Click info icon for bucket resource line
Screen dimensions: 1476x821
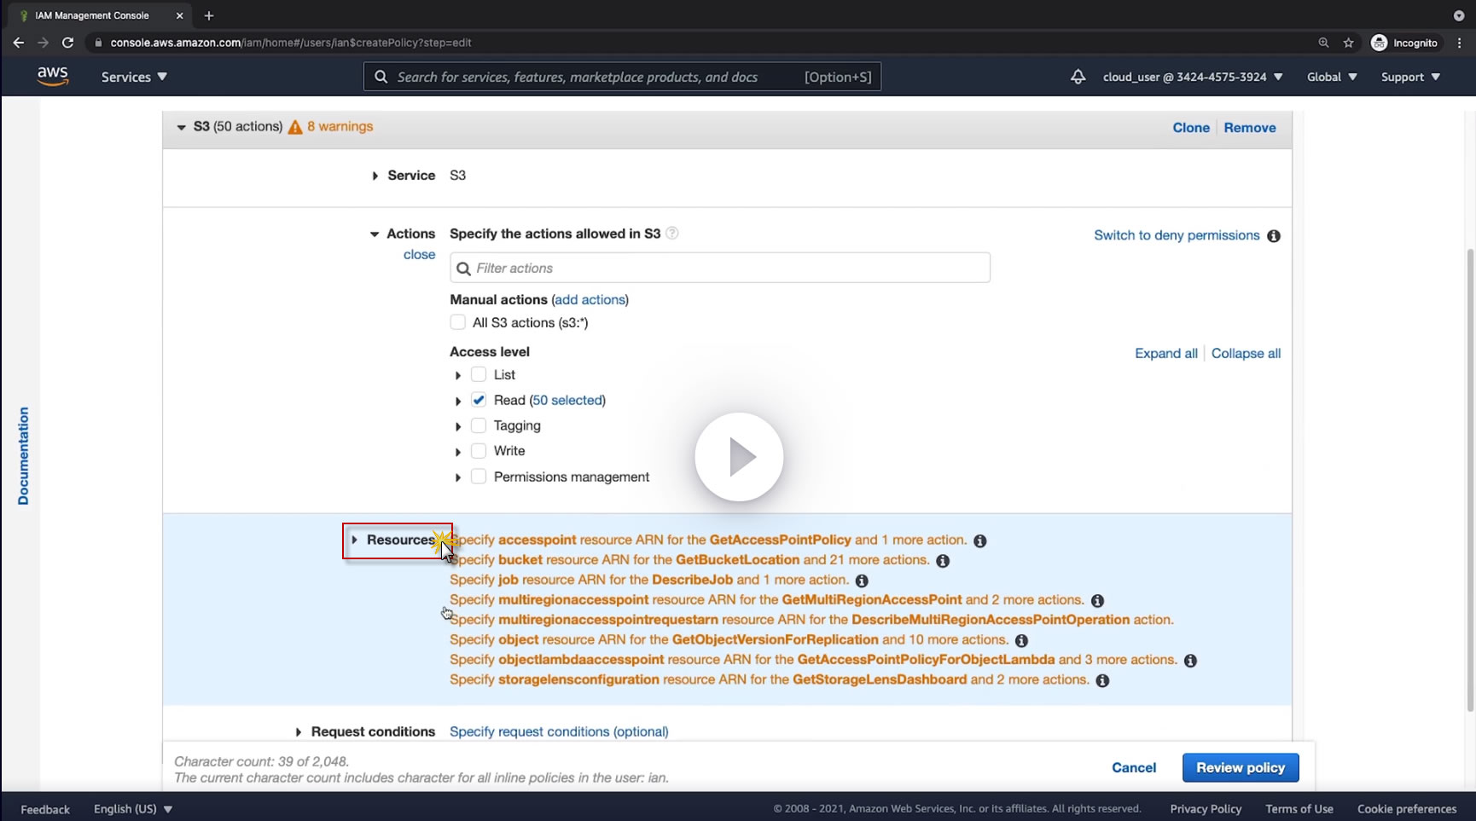click(943, 561)
